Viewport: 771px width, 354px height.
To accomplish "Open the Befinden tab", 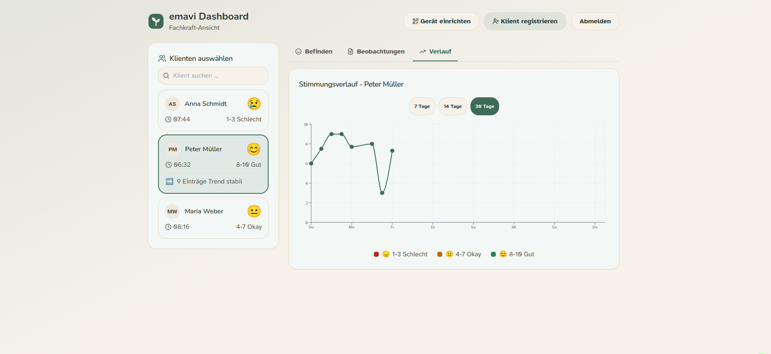I will pyautogui.click(x=314, y=52).
